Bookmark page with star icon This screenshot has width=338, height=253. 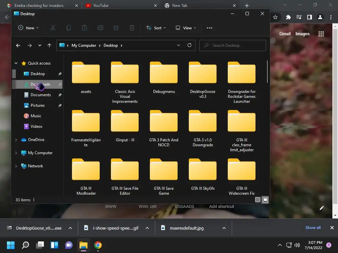(x=275, y=17)
